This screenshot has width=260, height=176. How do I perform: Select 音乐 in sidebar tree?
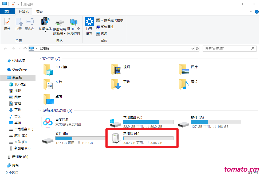pos(15,116)
